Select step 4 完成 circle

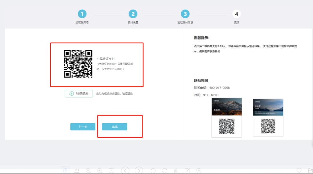(236, 14)
